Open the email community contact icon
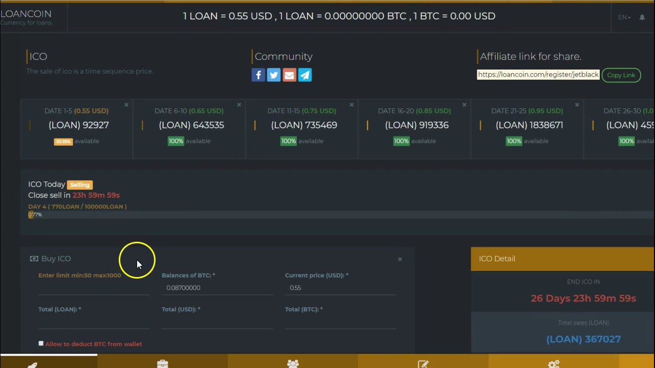Image resolution: width=655 pixels, height=368 pixels. point(289,75)
